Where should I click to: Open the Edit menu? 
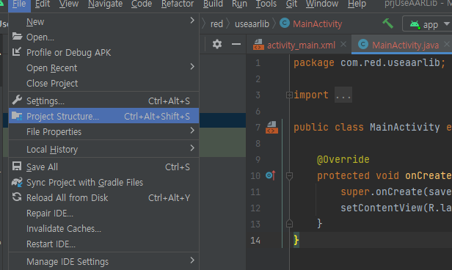pyautogui.click(x=43, y=4)
